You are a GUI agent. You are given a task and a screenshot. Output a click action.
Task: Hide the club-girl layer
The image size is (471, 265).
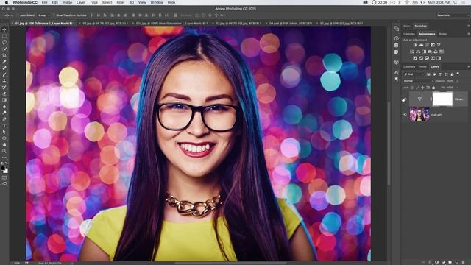(405, 115)
